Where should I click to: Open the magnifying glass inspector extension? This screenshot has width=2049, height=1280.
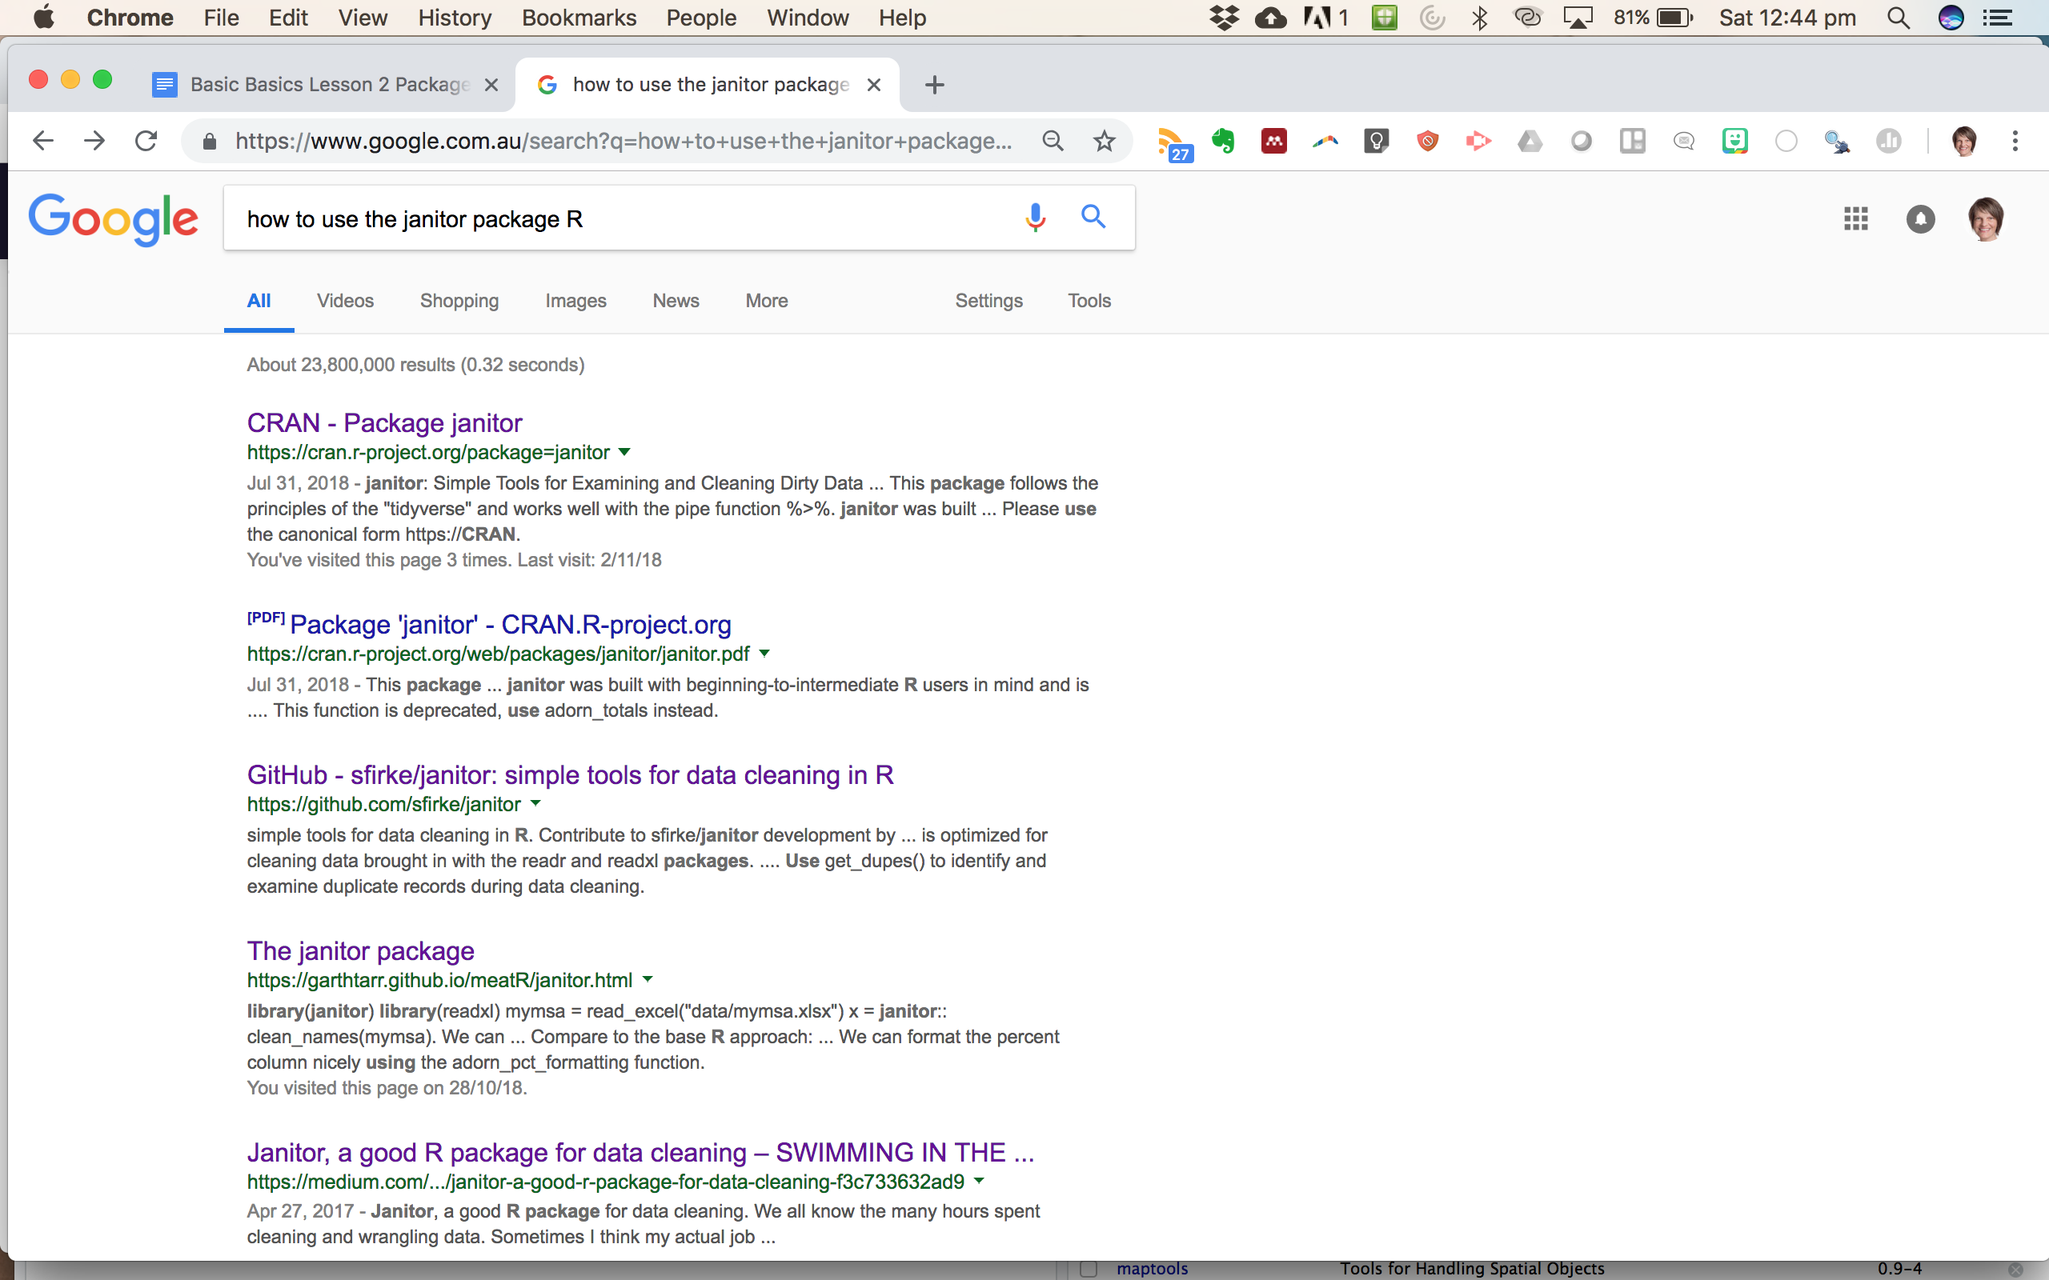pos(1838,141)
